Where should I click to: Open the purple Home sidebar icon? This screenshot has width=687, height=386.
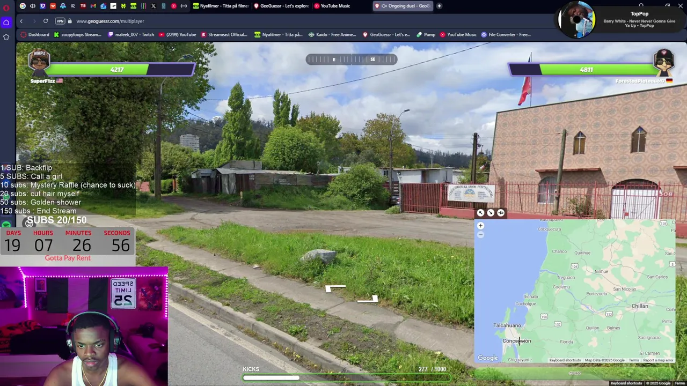[6, 22]
